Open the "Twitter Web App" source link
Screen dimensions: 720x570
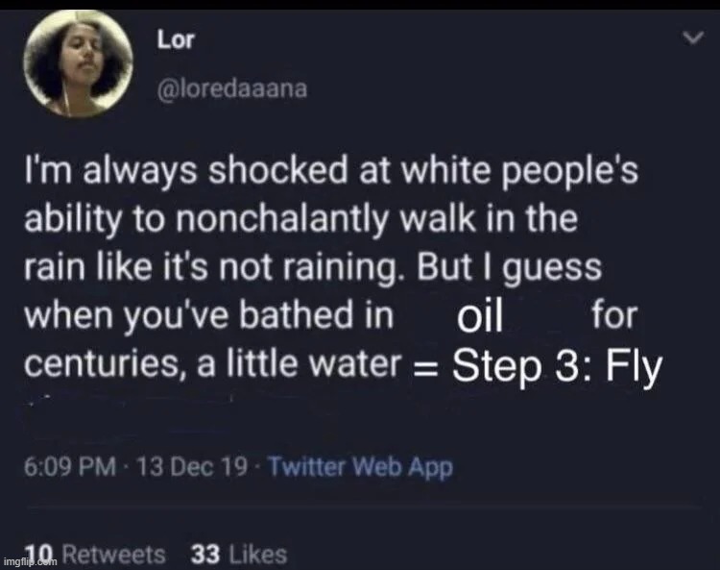click(360, 467)
